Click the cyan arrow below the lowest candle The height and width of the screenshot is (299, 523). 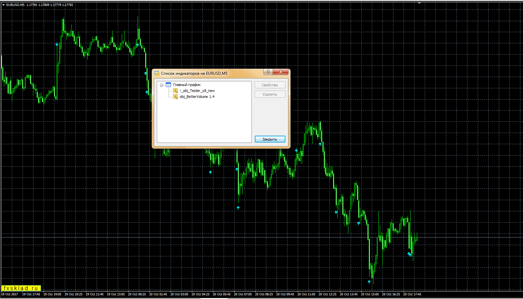coord(369,282)
